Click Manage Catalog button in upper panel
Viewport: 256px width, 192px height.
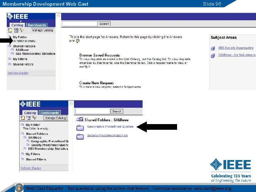click(x=43, y=30)
